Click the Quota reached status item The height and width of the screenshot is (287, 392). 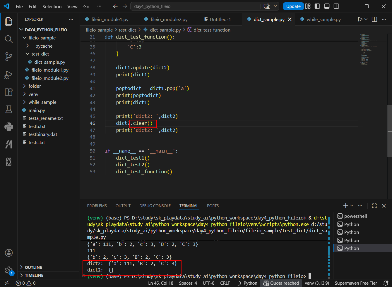pos(281,283)
